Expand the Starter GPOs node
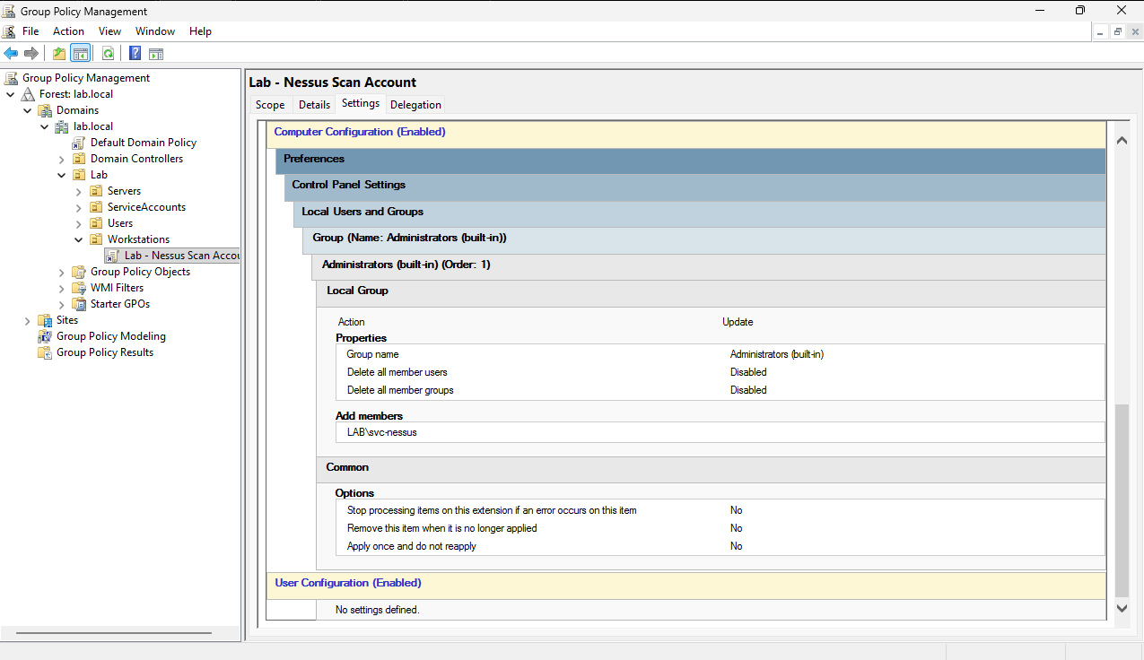1144x660 pixels. click(62, 304)
